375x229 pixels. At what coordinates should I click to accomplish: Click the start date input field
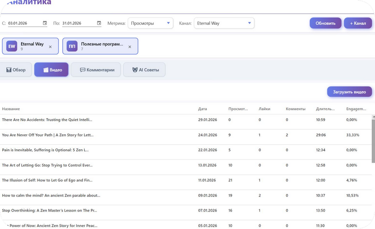point(24,23)
